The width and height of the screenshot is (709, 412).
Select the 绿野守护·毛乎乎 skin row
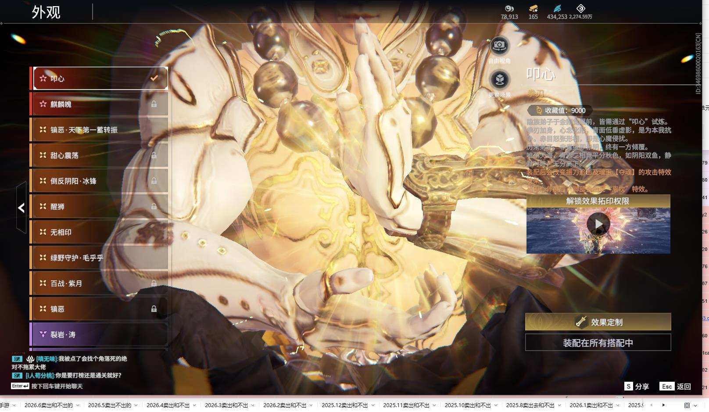[99, 258]
